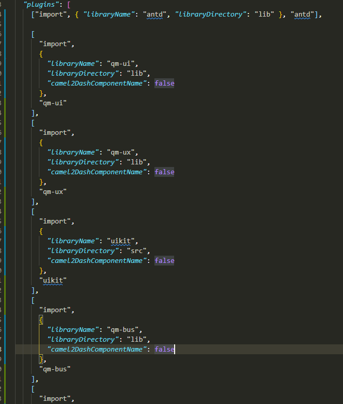
Task: Click "libraryDirectory" key on the antd line
Action: pos(210,15)
